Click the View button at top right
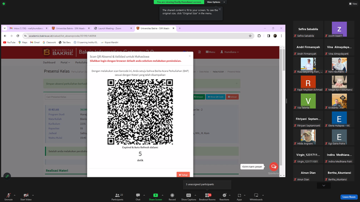This screenshot has height=202, width=360. click(353, 4)
